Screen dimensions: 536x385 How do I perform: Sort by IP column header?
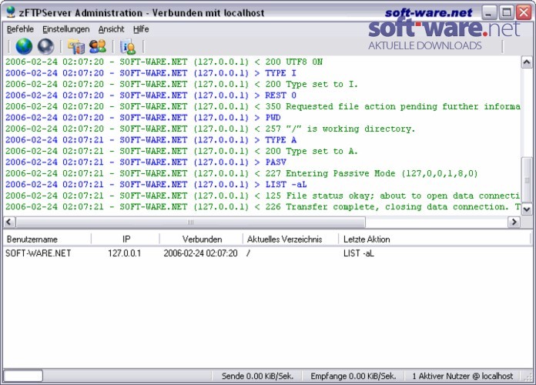pos(126,239)
